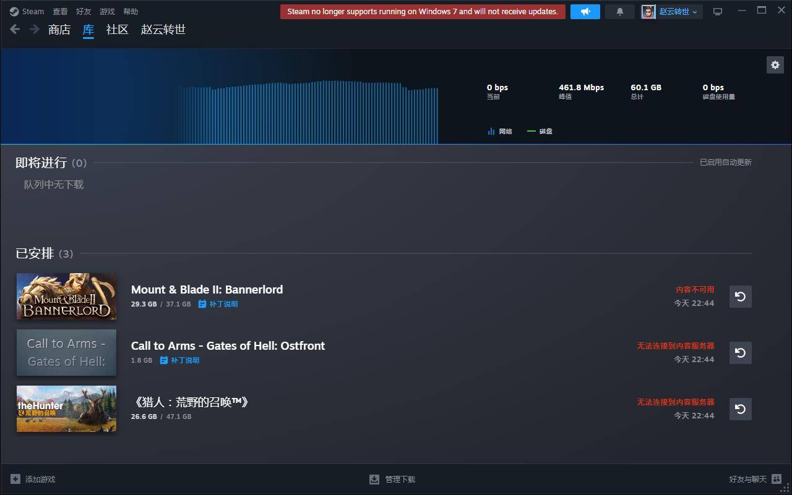Image resolution: width=792 pixels, height=495 pixels.
Task: Click the 添加游戏 plus icon
Action: 15,479
